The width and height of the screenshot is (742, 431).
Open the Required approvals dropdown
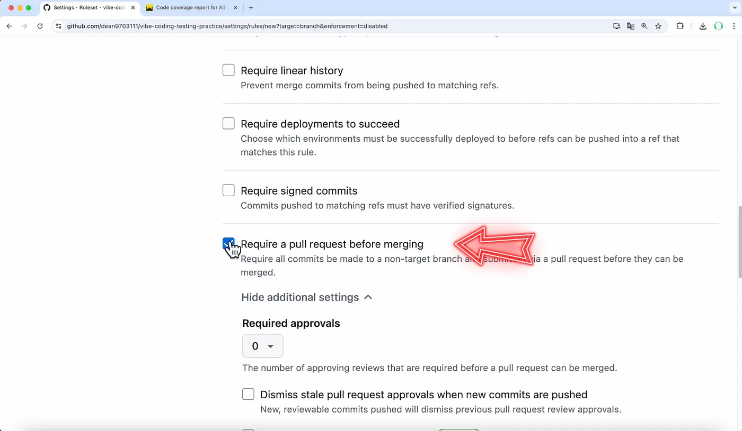pos(262,346)
